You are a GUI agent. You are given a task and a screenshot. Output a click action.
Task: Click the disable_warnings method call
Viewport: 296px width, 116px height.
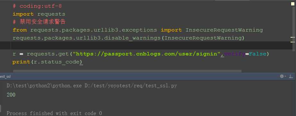(132, 38)
